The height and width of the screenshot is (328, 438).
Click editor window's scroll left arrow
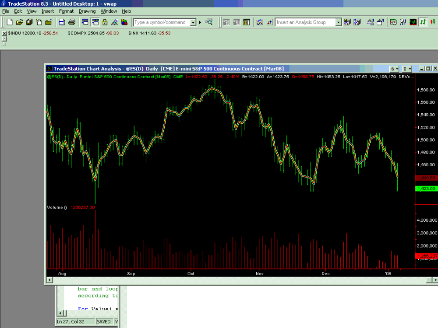tap(60, 313)
